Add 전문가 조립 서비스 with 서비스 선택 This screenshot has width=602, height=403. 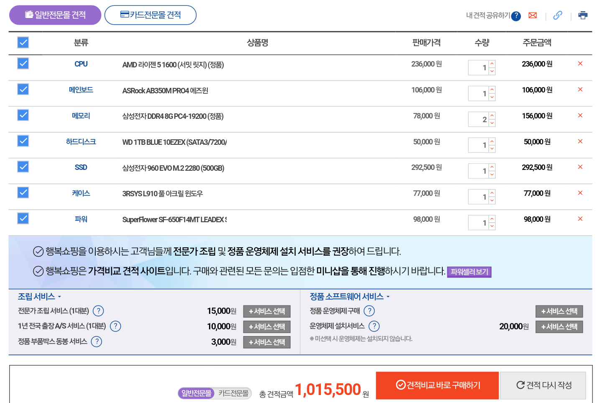(x=267, y=311)
